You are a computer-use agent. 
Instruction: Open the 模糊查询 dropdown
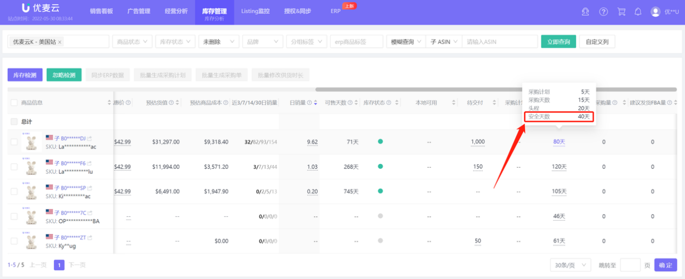pyautogui.click(x=405, y=42)
